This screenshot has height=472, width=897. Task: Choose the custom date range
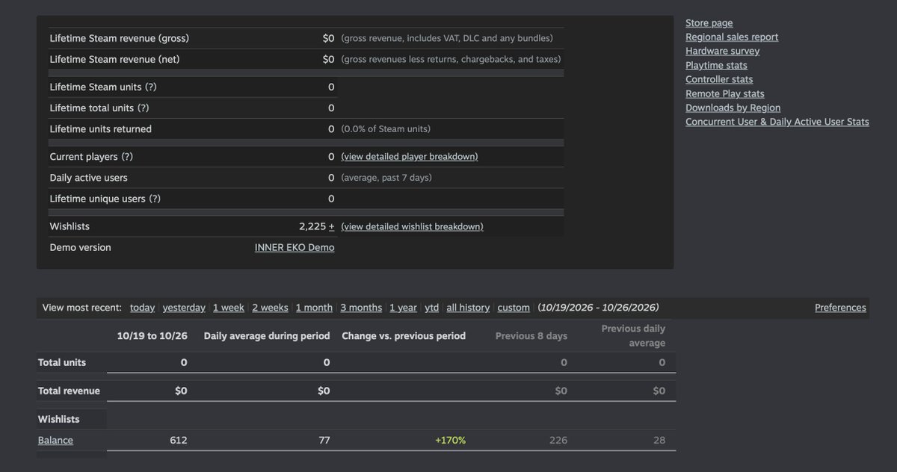pyautogui.click(x=514, y=308)
